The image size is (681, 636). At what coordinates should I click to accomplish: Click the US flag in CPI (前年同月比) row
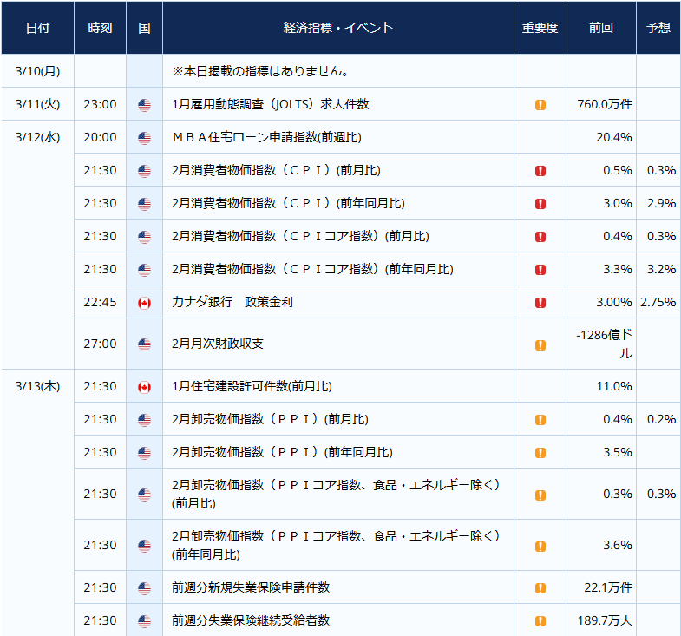pyautogui.click(x=144, y=204)
